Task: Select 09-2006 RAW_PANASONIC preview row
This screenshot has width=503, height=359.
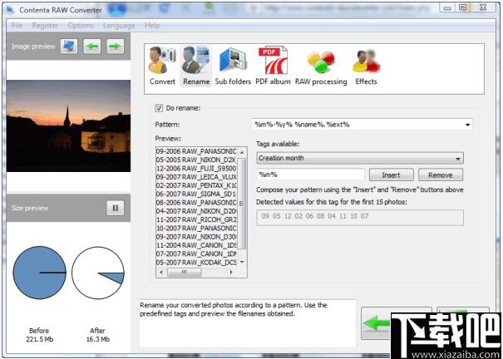Action: pos(196,151)
